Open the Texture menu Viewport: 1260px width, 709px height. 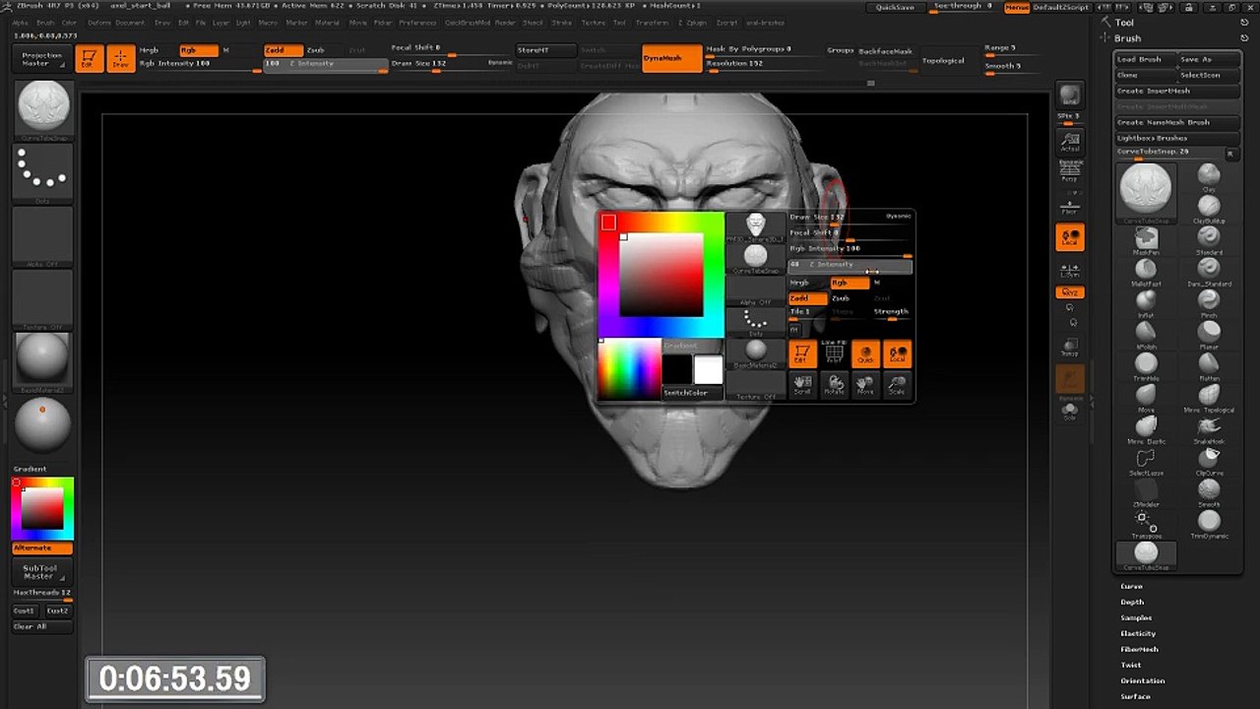click(x=593, y=22)
